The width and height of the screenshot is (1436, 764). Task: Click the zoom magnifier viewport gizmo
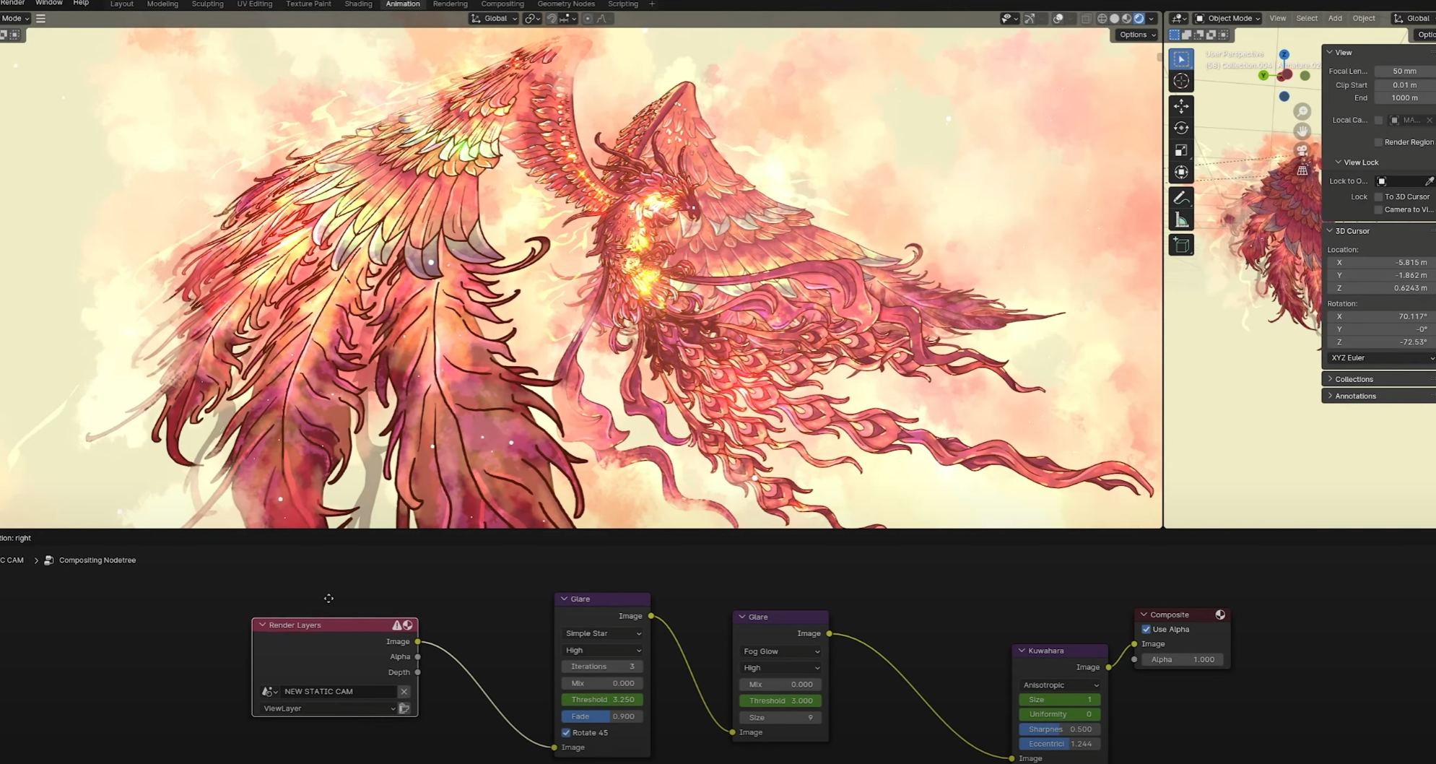click(x=1302, y=111)
